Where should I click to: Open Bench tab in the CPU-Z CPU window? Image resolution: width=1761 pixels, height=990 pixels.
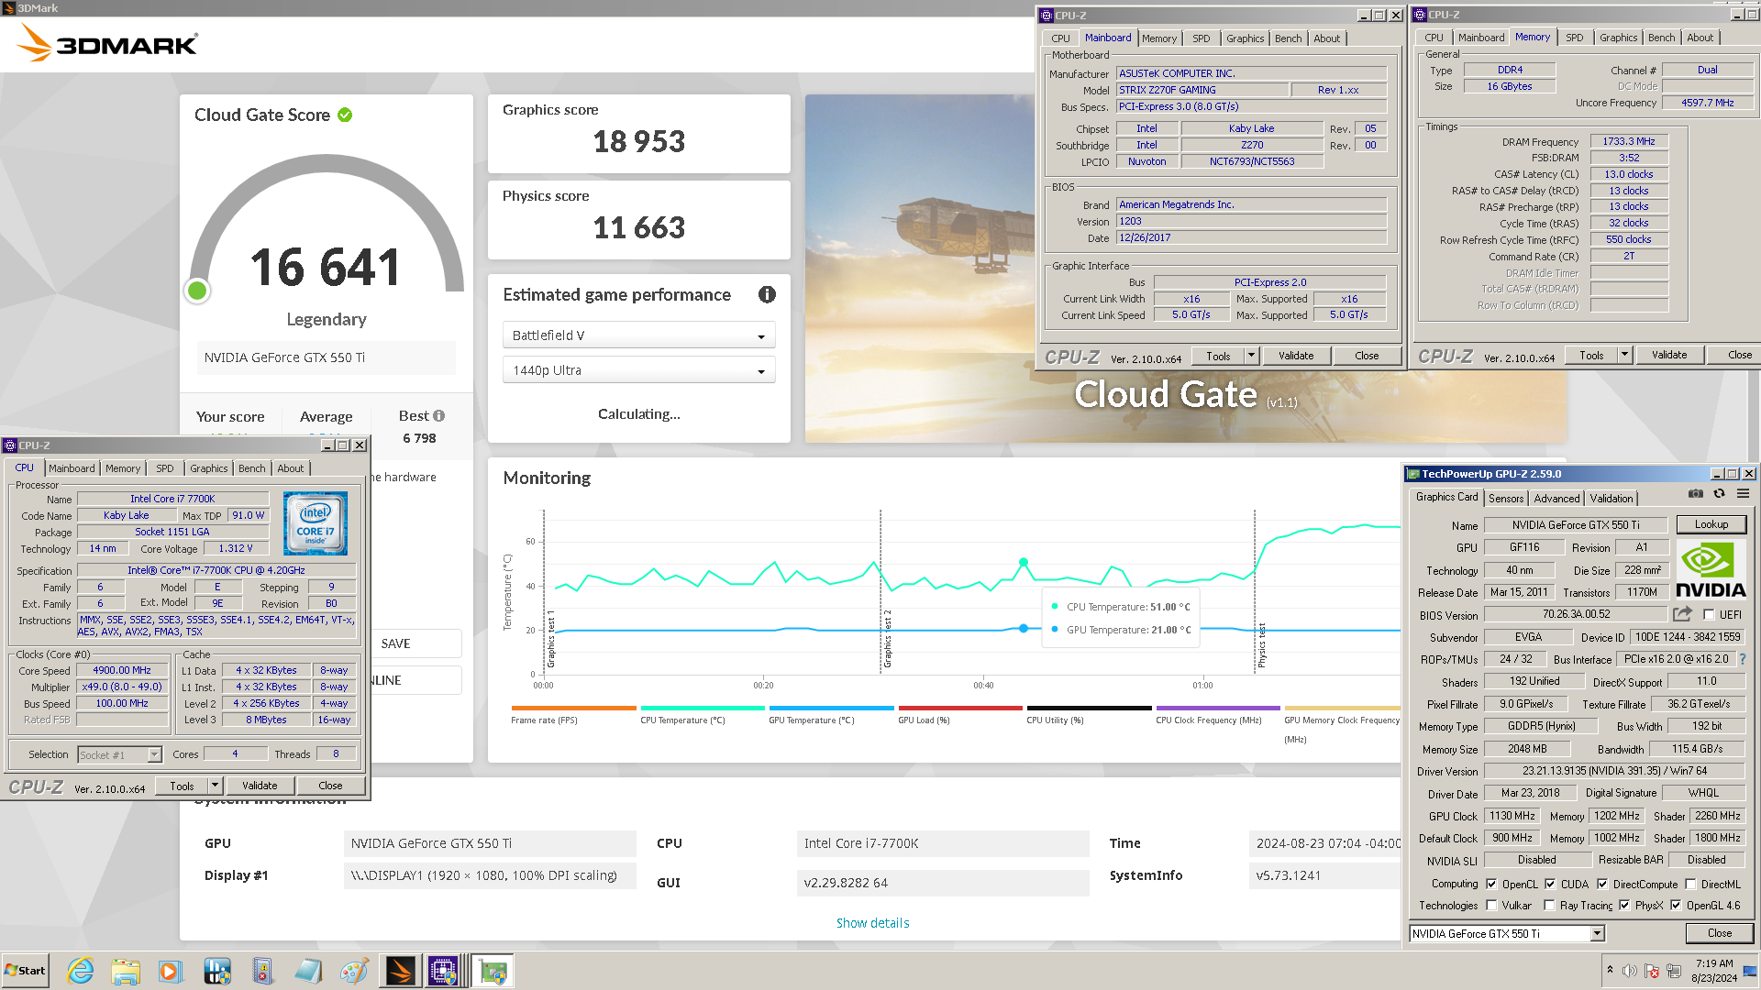click(x=251, y=468)
